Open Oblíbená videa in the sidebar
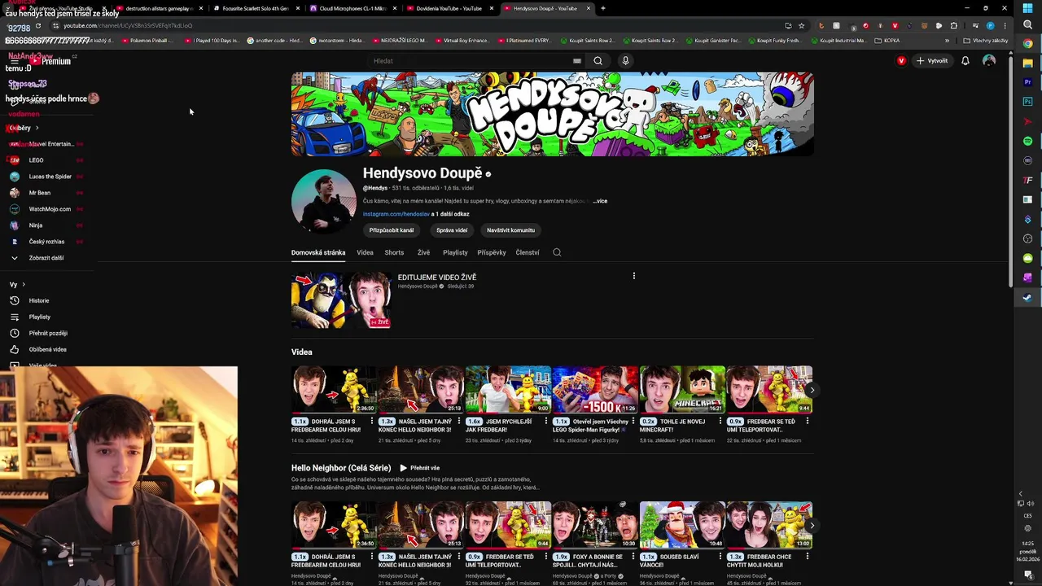Screen dimensions: 1042x586 pyautogui.click(x=47, y=349)
